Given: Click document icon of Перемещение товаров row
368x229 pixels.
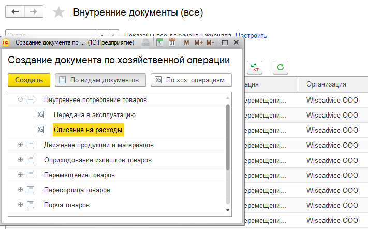Looking at the screenshot, I should pos(31,175).
